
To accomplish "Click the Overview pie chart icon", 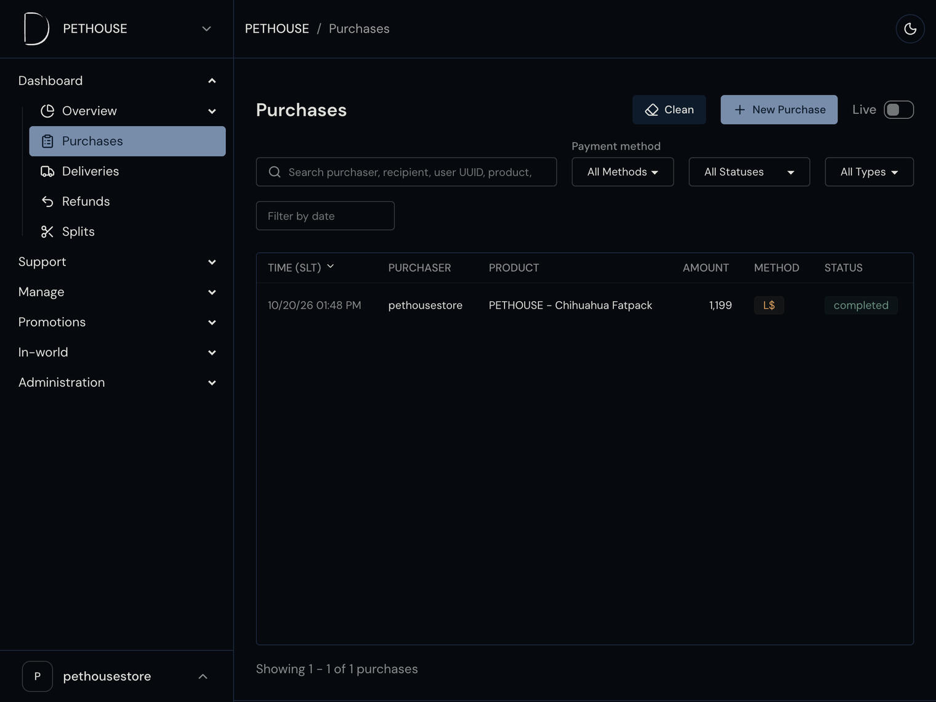I will point(47,111).
